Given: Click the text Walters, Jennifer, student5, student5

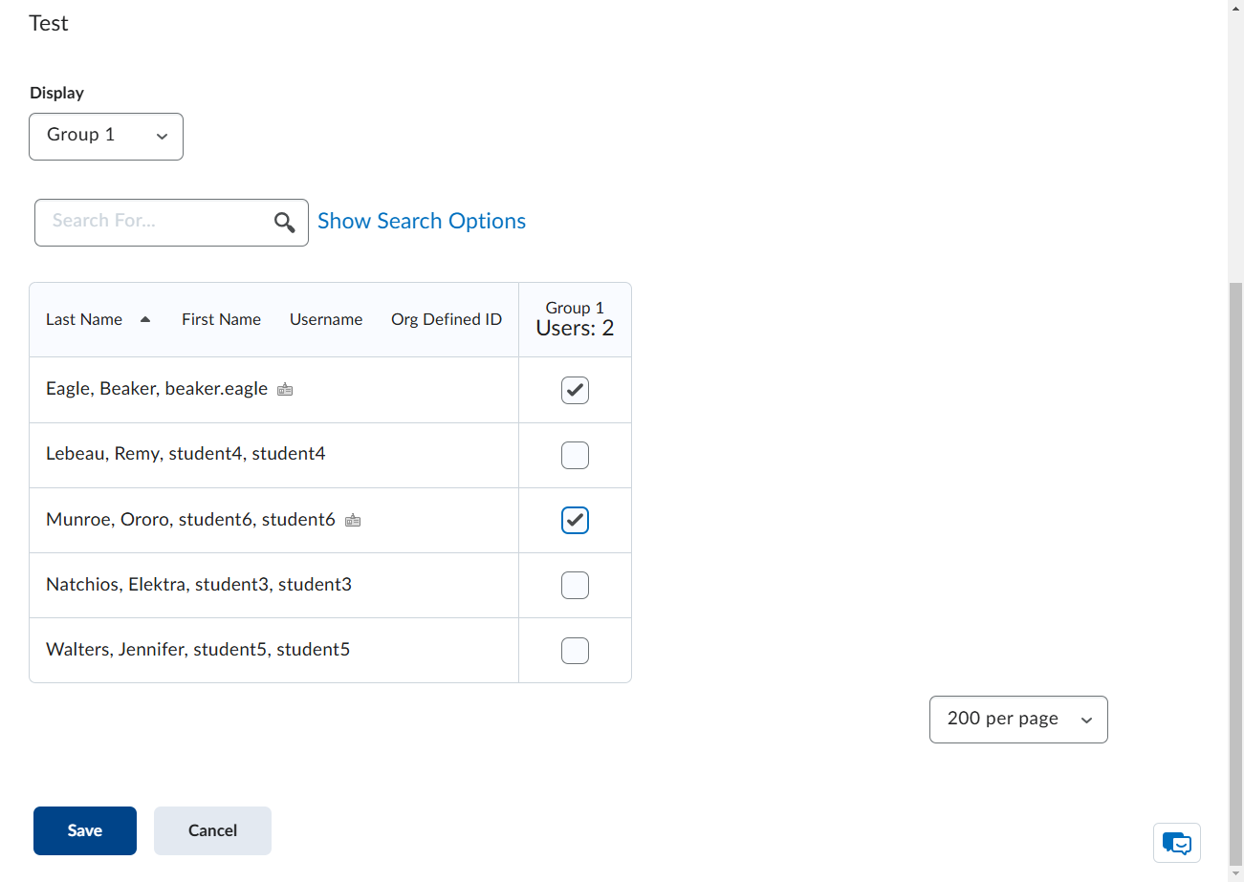Looking at the screenshot, I should (198, 649).
